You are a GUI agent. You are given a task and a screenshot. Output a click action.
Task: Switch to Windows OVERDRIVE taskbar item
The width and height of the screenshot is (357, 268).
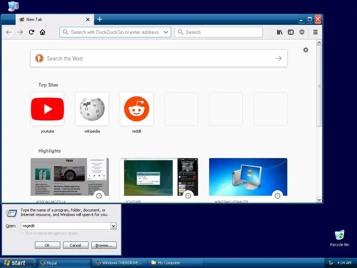(x=120, y=263)
